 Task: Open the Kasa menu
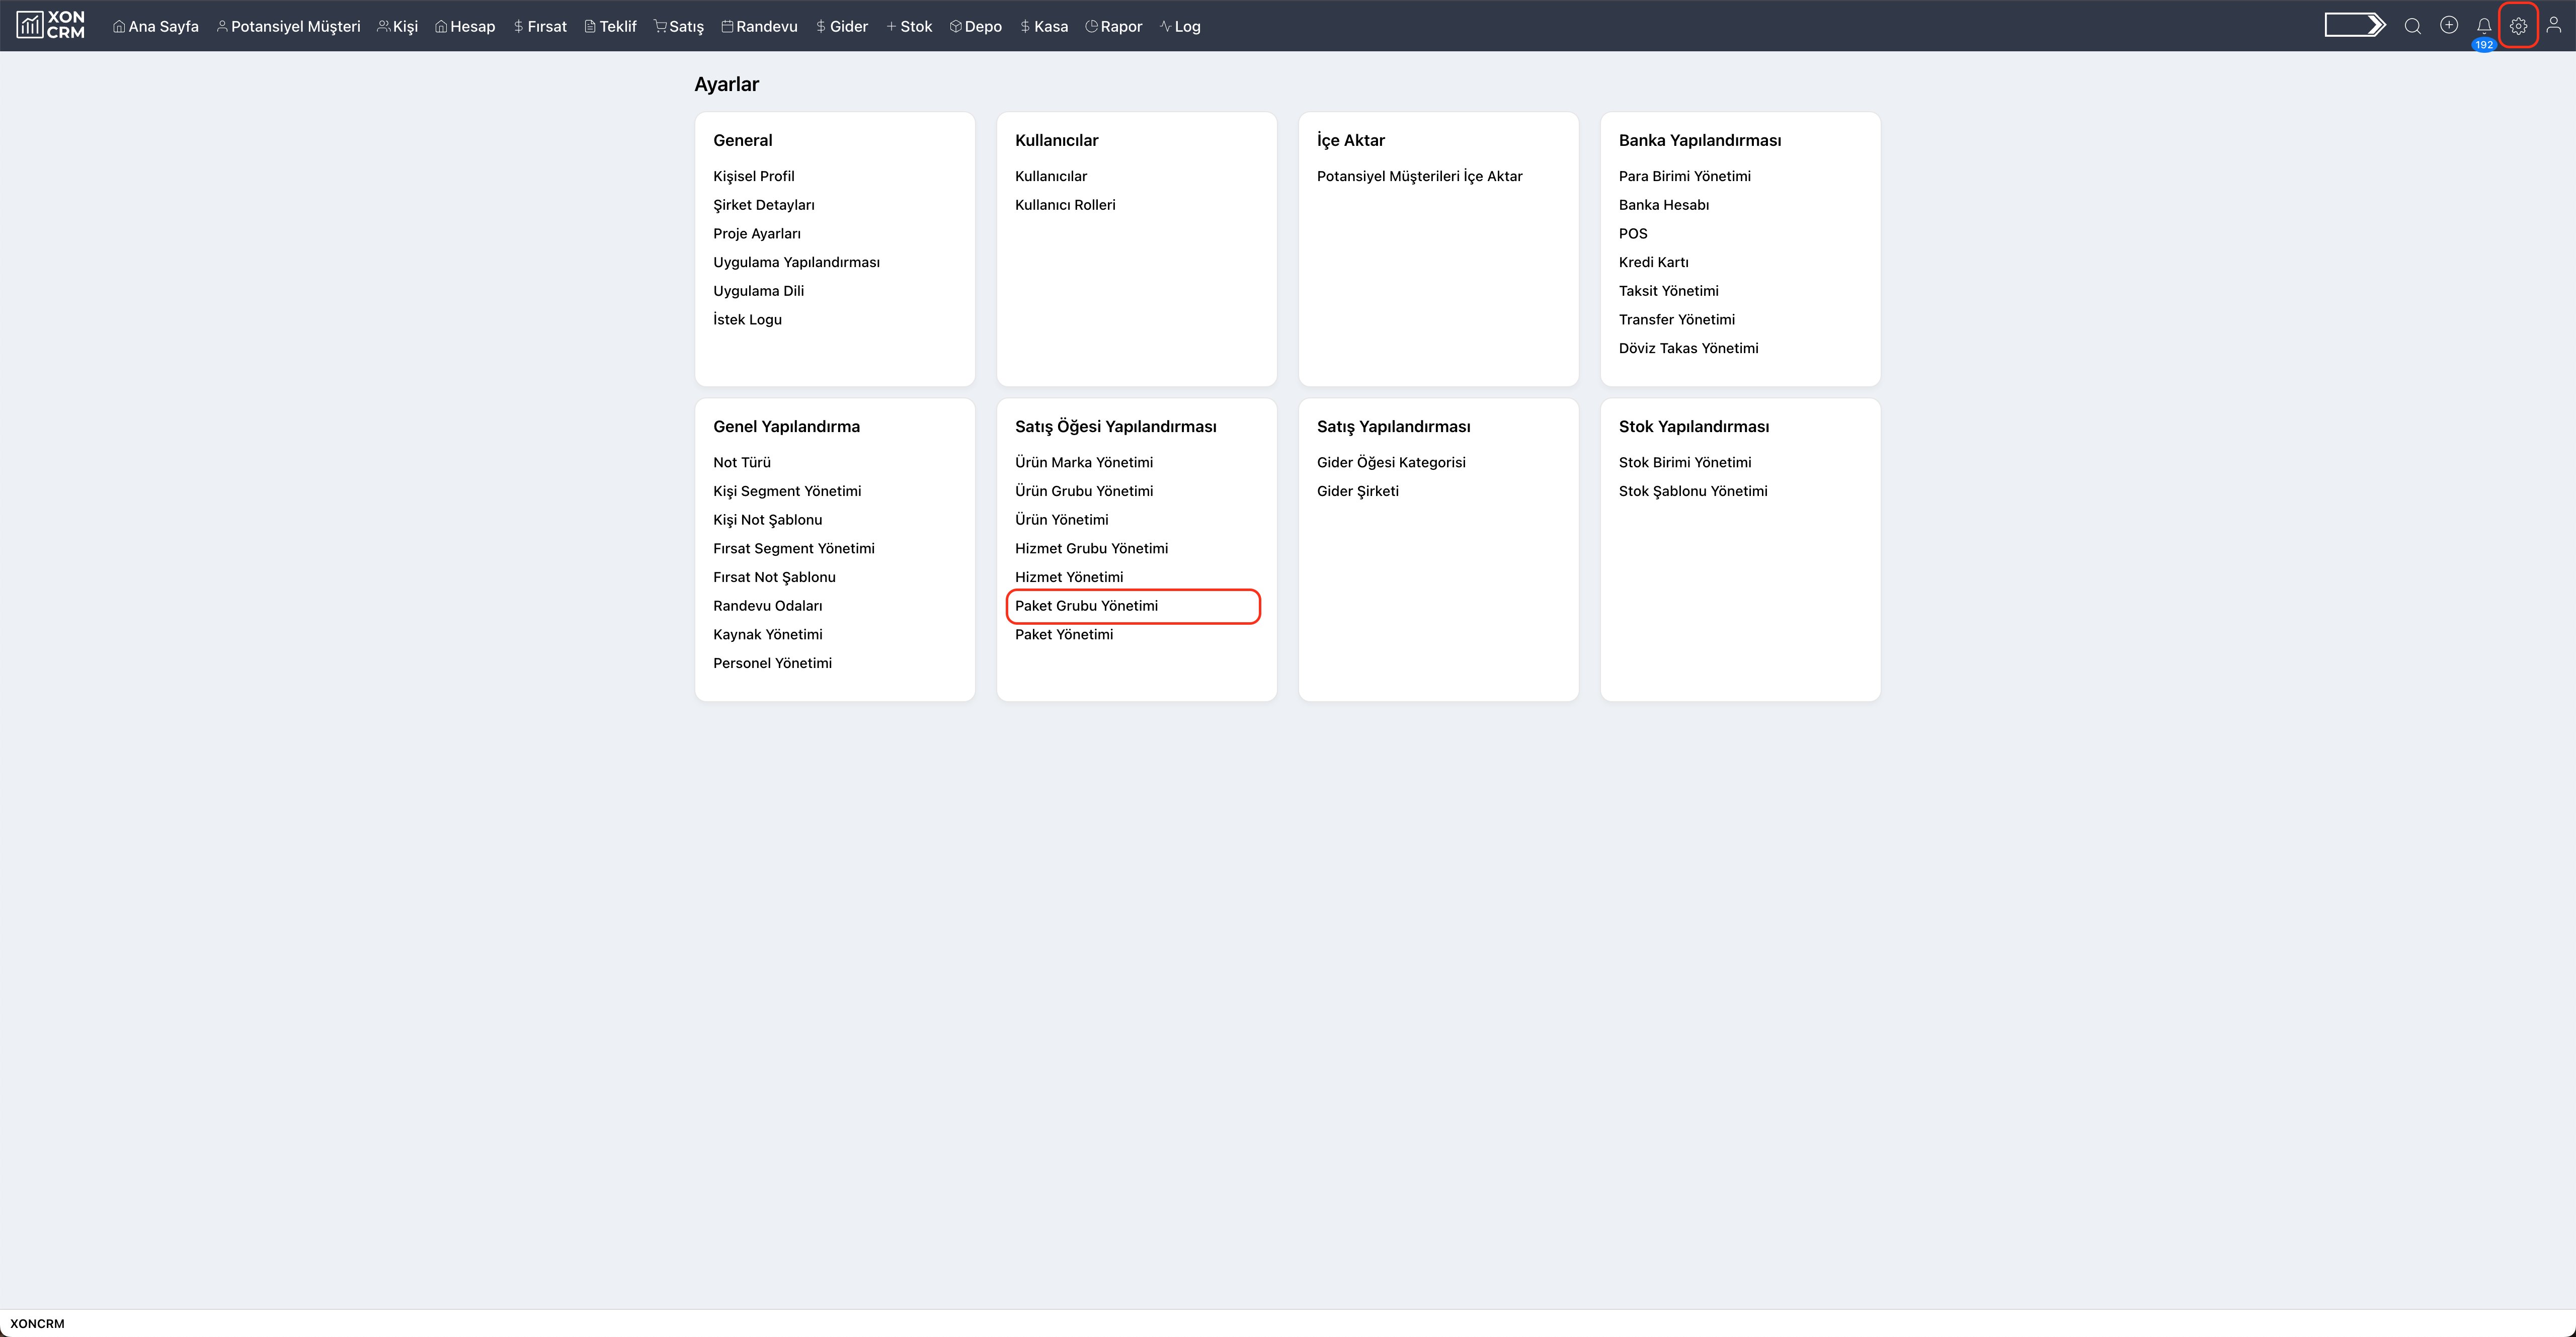(1044, 26)
